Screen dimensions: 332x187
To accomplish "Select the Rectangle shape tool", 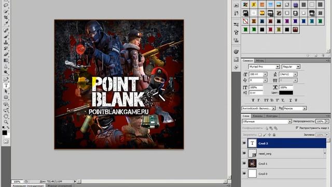I will (x=6, y=97).
